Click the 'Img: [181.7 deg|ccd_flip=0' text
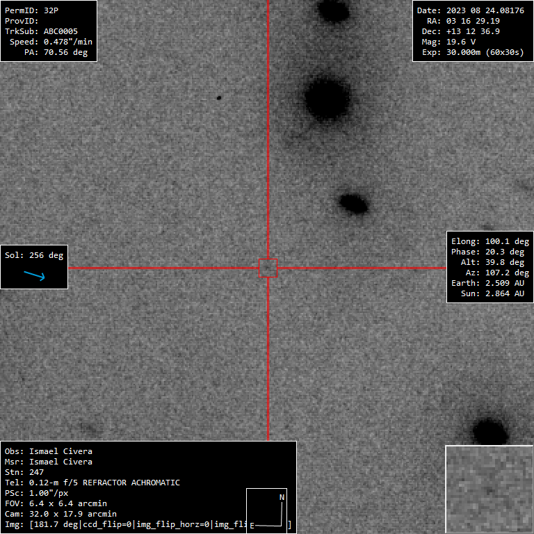 pyautogui.click(x=68, y=524)
